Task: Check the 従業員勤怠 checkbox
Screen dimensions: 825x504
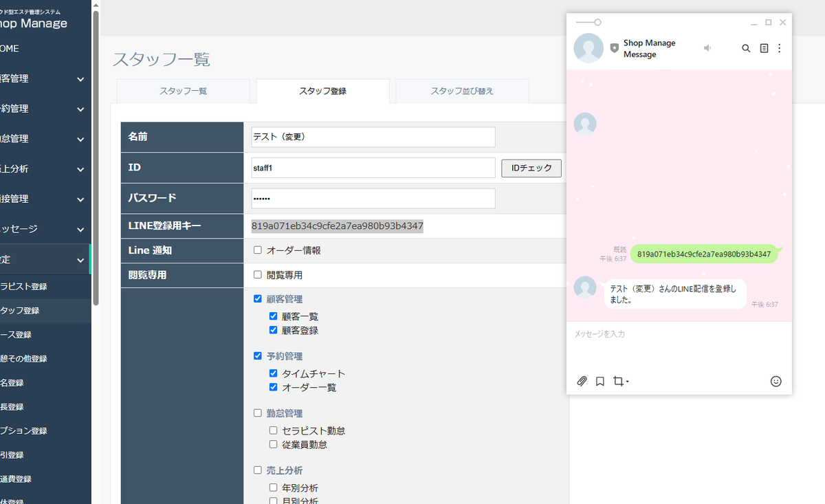Action: point(273,444)
